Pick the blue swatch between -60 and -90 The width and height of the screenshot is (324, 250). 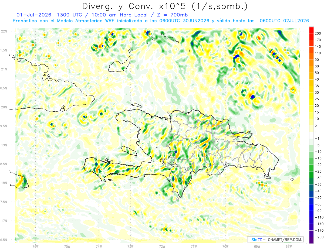pos(312,208)
